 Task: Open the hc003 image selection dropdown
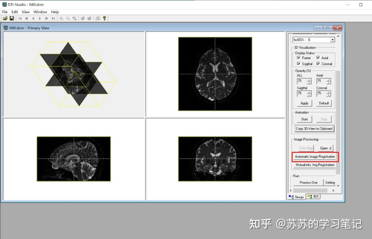click(x=333, y=39)
